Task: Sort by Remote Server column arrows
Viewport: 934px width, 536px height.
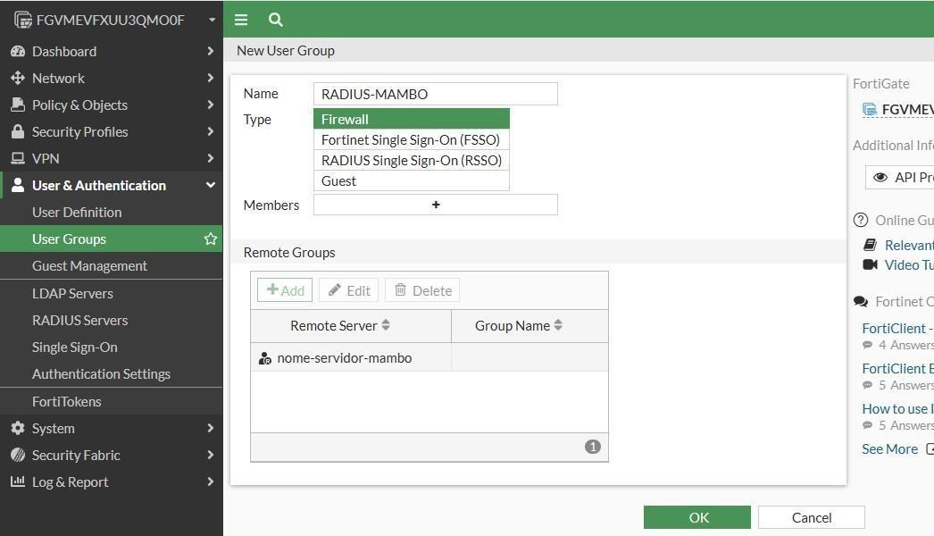Action: (x=386, y=325)
